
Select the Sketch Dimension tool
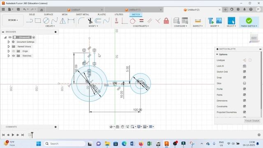71,21
